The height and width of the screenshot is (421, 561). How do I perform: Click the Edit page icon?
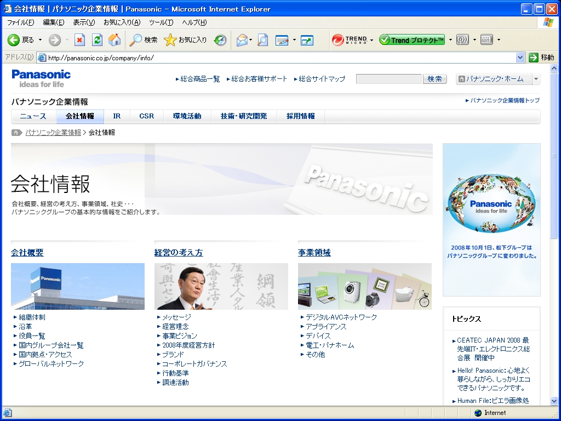pyautogui.click(x=282, y=39)
